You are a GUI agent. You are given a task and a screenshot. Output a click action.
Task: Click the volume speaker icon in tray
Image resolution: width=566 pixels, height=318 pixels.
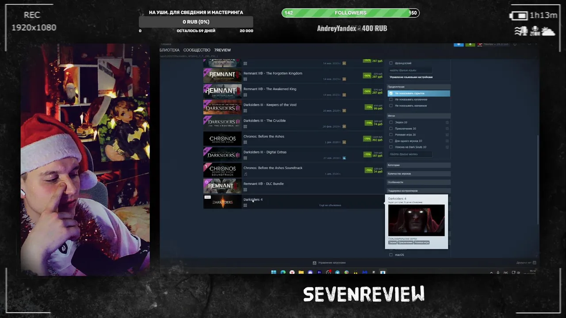[x=519, y=273]
